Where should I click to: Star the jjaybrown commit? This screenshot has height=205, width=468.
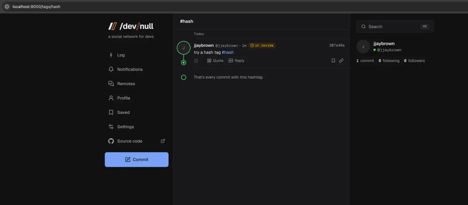[x=196, y=61]
